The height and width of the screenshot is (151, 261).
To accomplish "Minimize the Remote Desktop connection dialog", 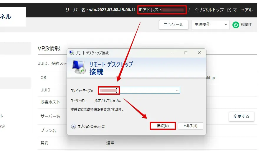I will point(173,53).
